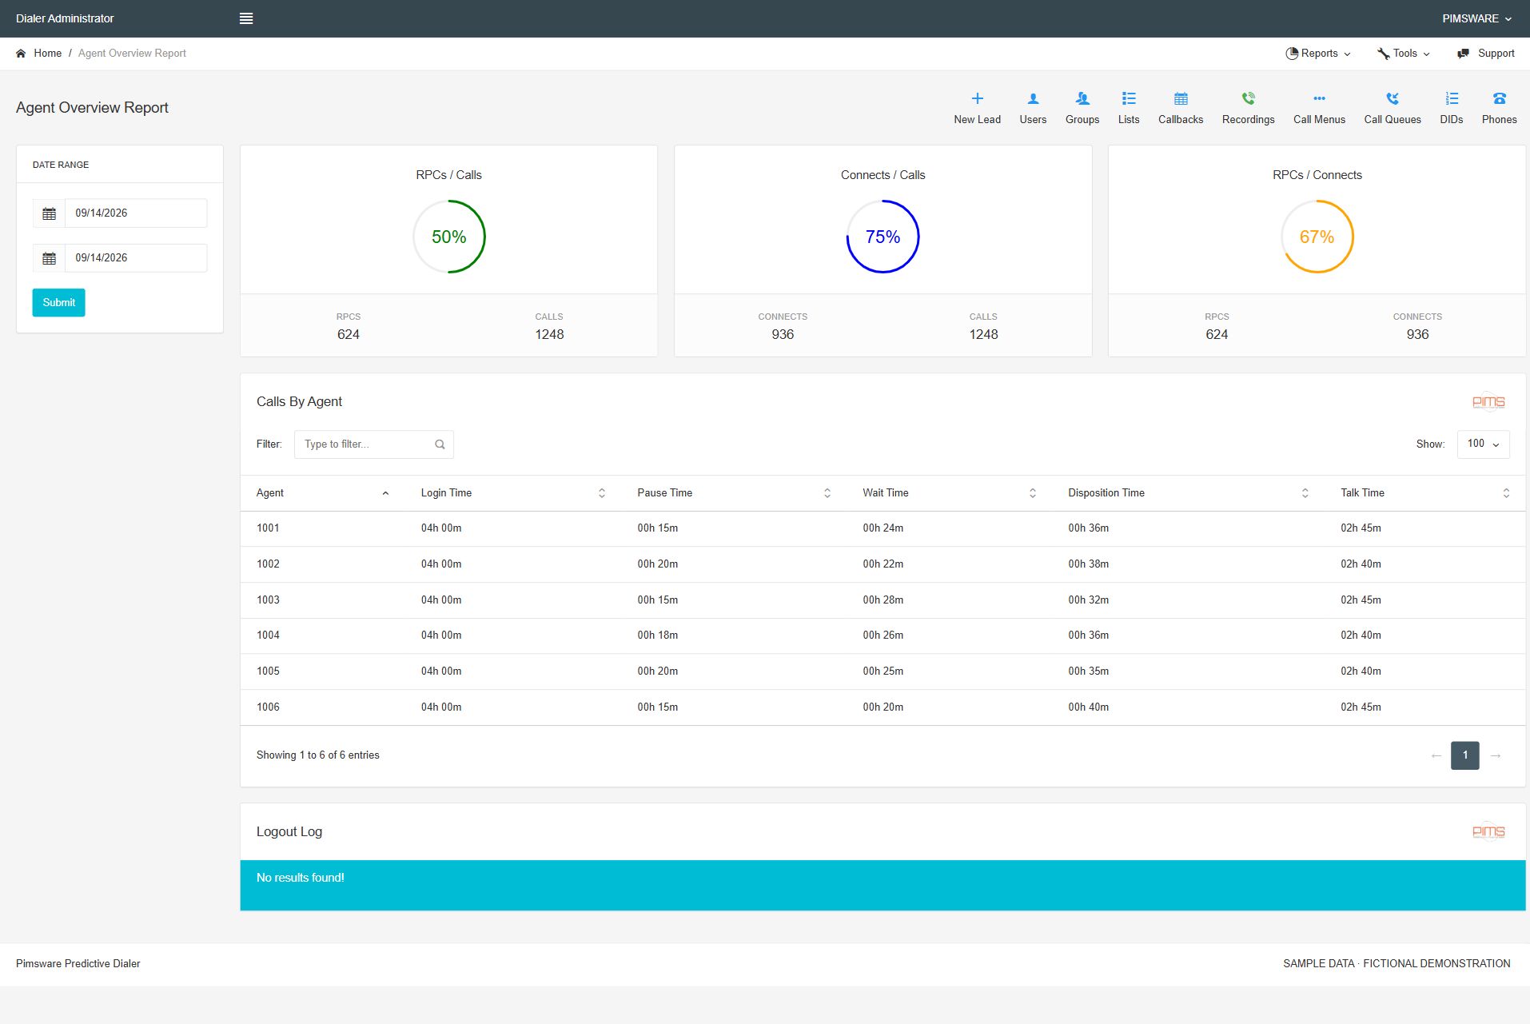Click the filter search magnifier icon
This screenshot has height=1024, width=1530.
[x=440, y=444]
